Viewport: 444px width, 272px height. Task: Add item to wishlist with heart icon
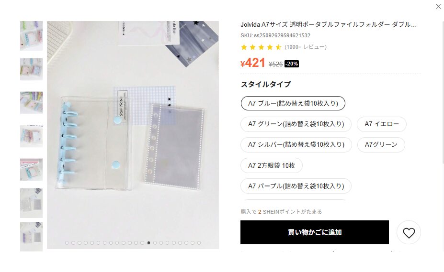click(x=409, y=232)
